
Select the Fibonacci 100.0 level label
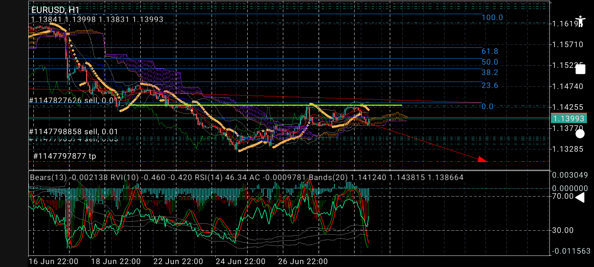click(492, 17)
